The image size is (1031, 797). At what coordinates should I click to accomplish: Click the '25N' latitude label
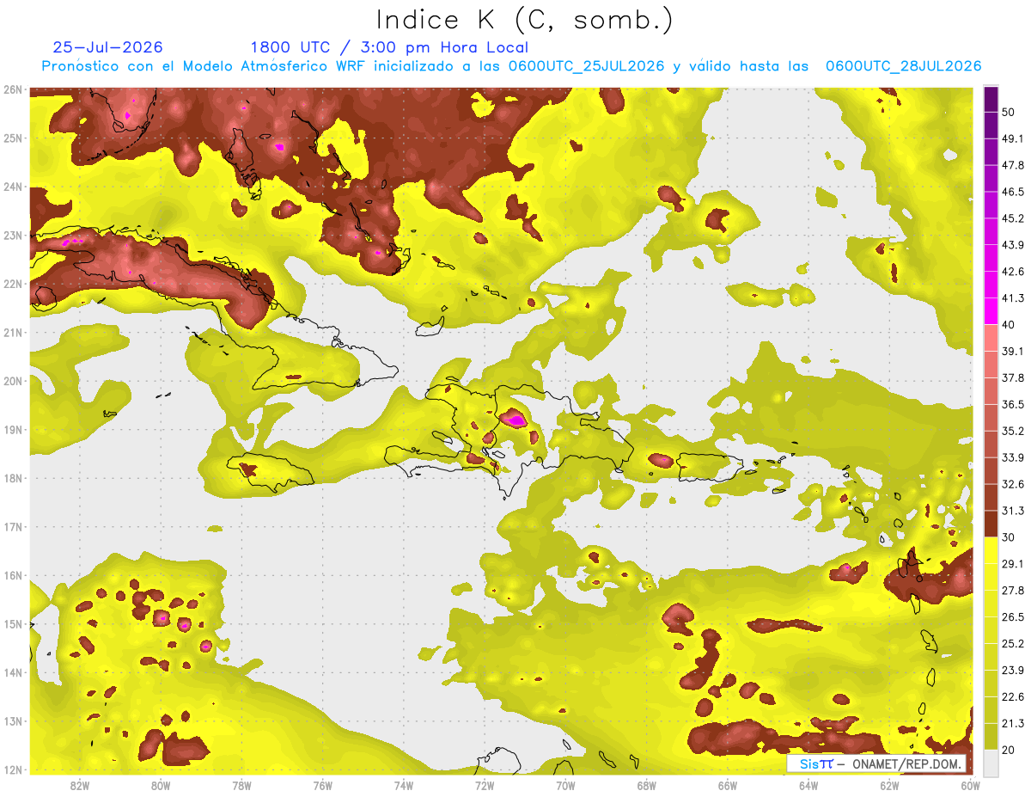tap(13, 138)
